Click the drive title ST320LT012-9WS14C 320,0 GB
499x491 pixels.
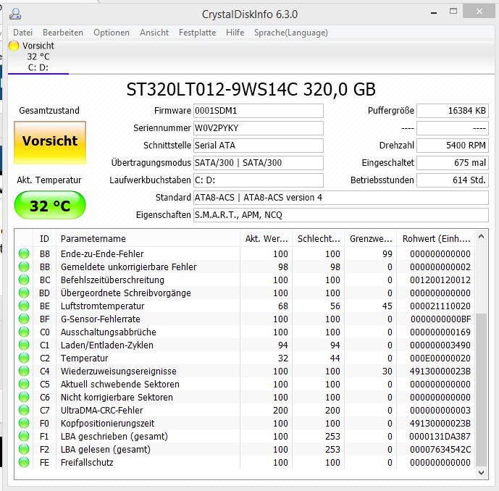pyautogui.click(x=251, y=89)
